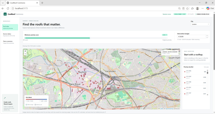Click the LOCAL CHAIN 31337 badge
This screenshot has height=114, width=215.
(180, 14)
